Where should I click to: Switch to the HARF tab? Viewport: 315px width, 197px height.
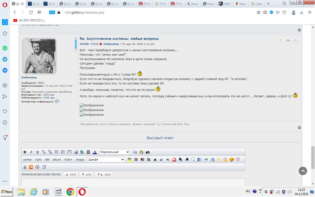(224, 4)
